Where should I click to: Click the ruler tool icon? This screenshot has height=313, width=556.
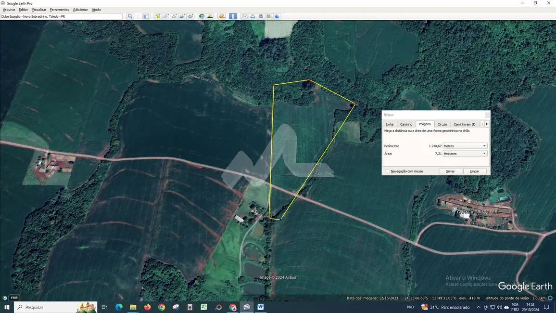coord(233,16)
